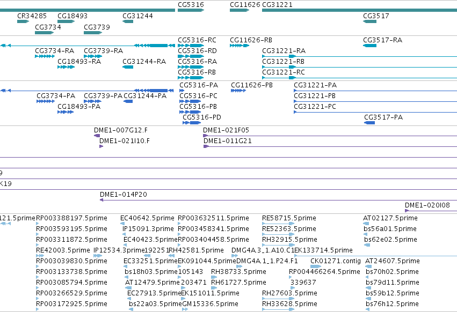Click the CG31221-PC protein label

pyautogui.click(x=315, y=107)
